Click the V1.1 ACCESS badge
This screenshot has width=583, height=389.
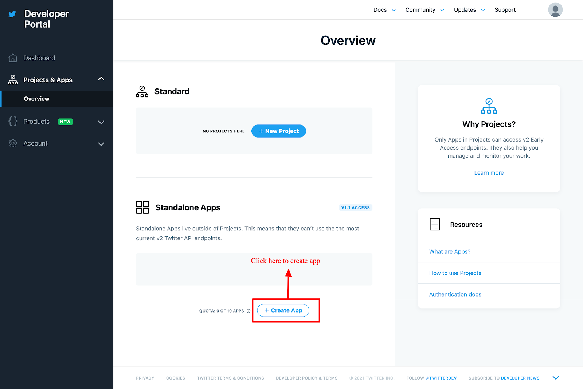(x=356, y=207)
